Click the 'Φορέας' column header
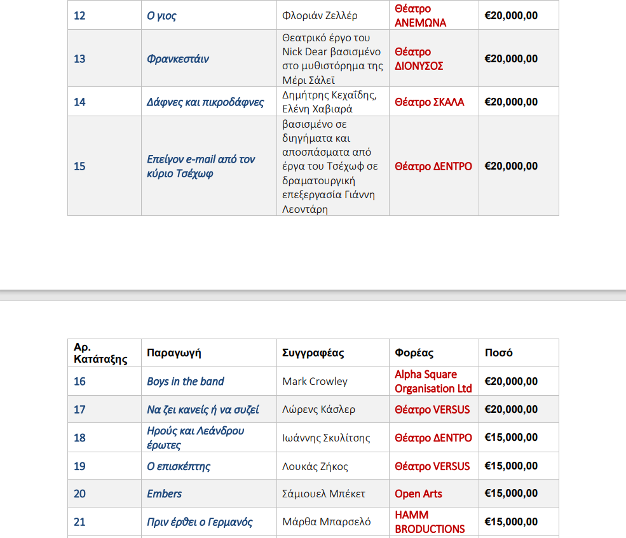Image resolution: width=626 pixels, height=538 pixels. click(x=414, y=353)
